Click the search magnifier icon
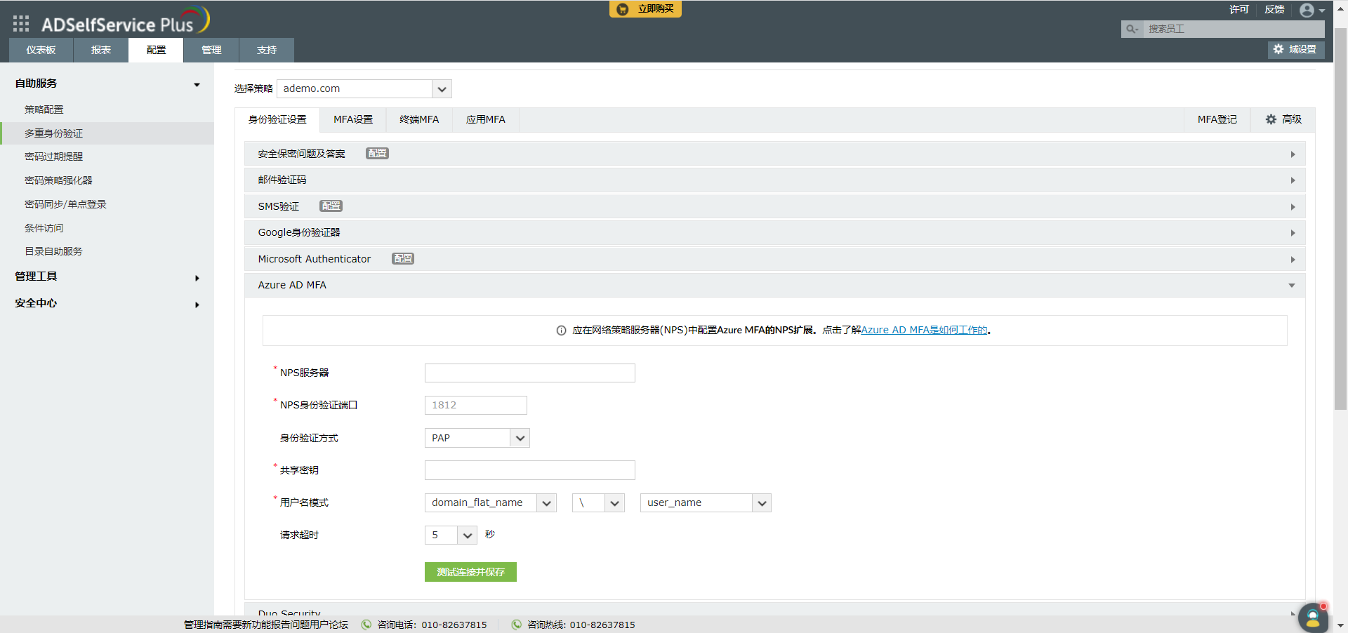The width and height of the screenshot is (1348, 633). [1131, 29]
